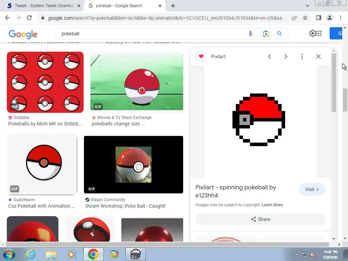Open the Dribbble nine pokeballs GIF thumbnail
The width and height of the screenshot is (348, 261).
pos(45,82)
